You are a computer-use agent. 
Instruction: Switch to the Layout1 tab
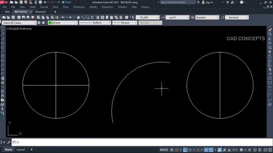pos(21,150)
